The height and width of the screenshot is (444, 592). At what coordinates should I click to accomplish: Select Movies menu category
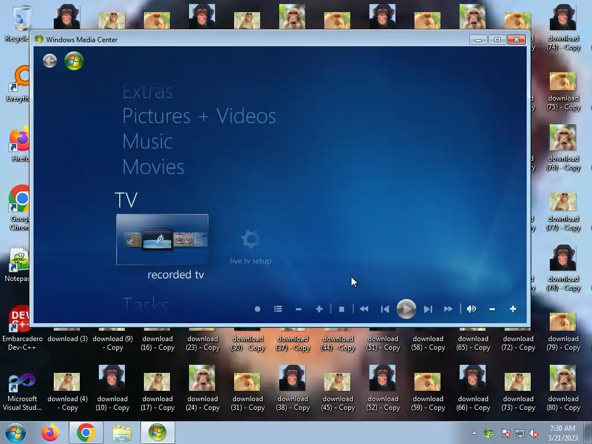point(153,167)
